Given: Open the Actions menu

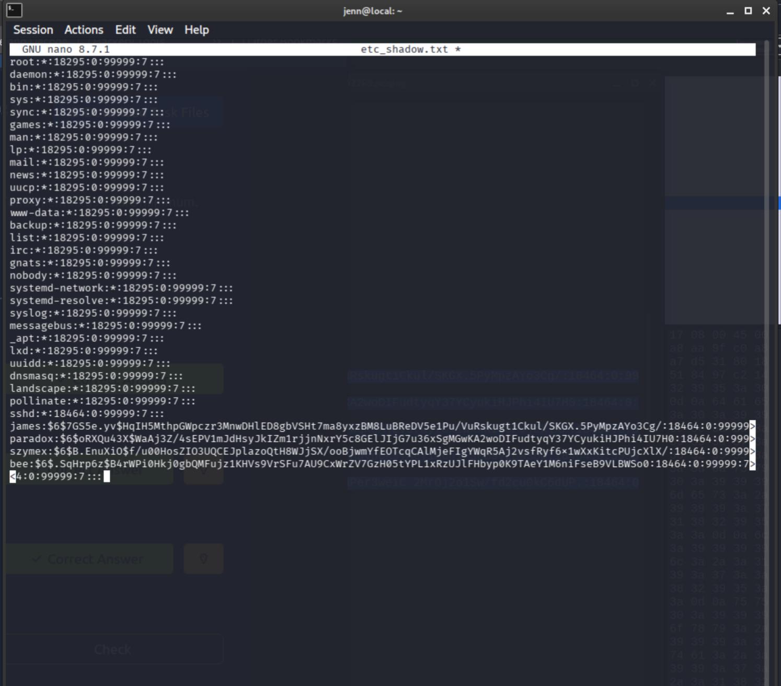Looking at the screenshot, I should pyautogui.click(x=84, y=30).
